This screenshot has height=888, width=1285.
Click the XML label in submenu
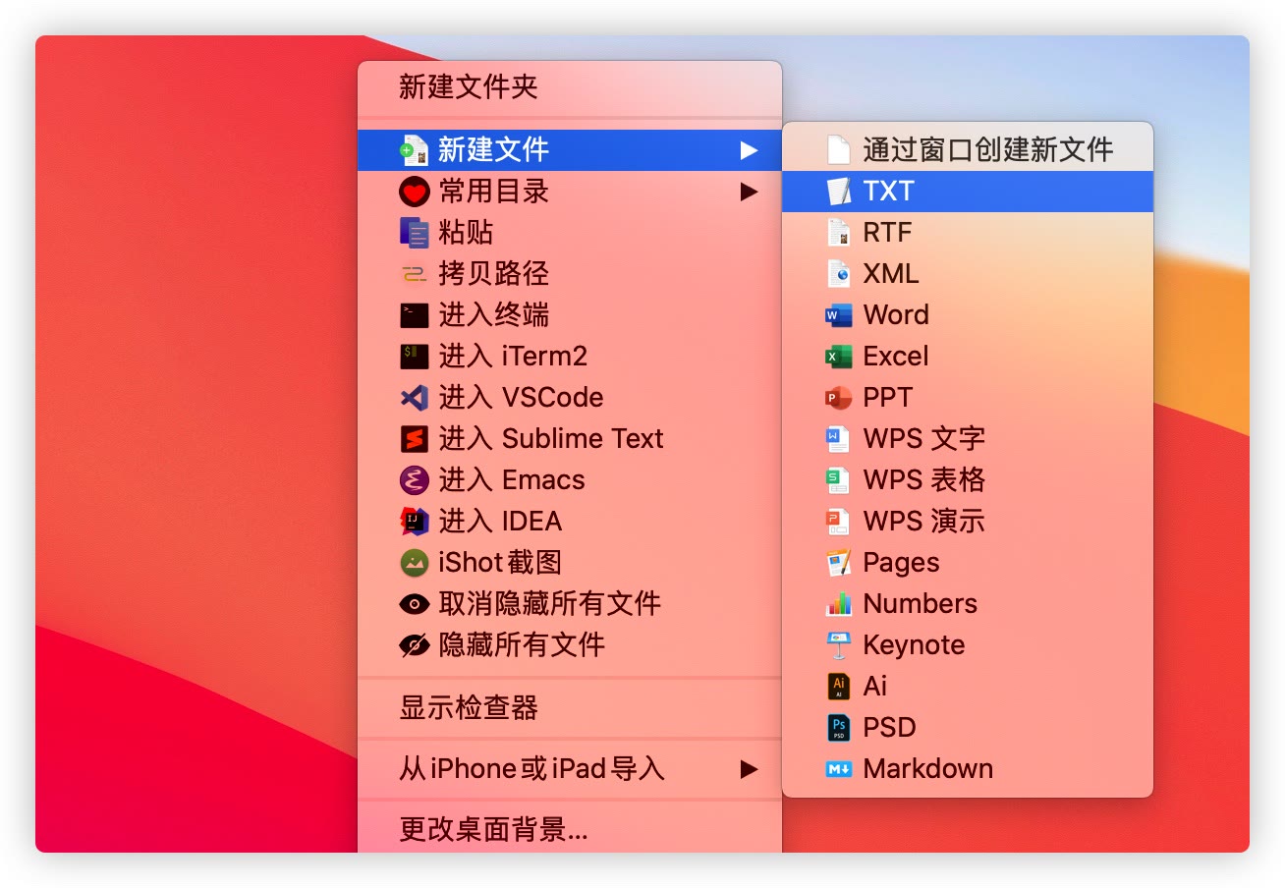[x=891, y=274]
